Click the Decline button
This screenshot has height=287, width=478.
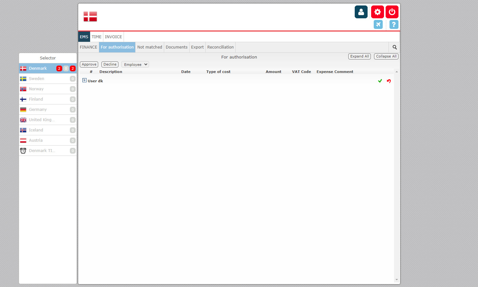click(x=110, y=65)
